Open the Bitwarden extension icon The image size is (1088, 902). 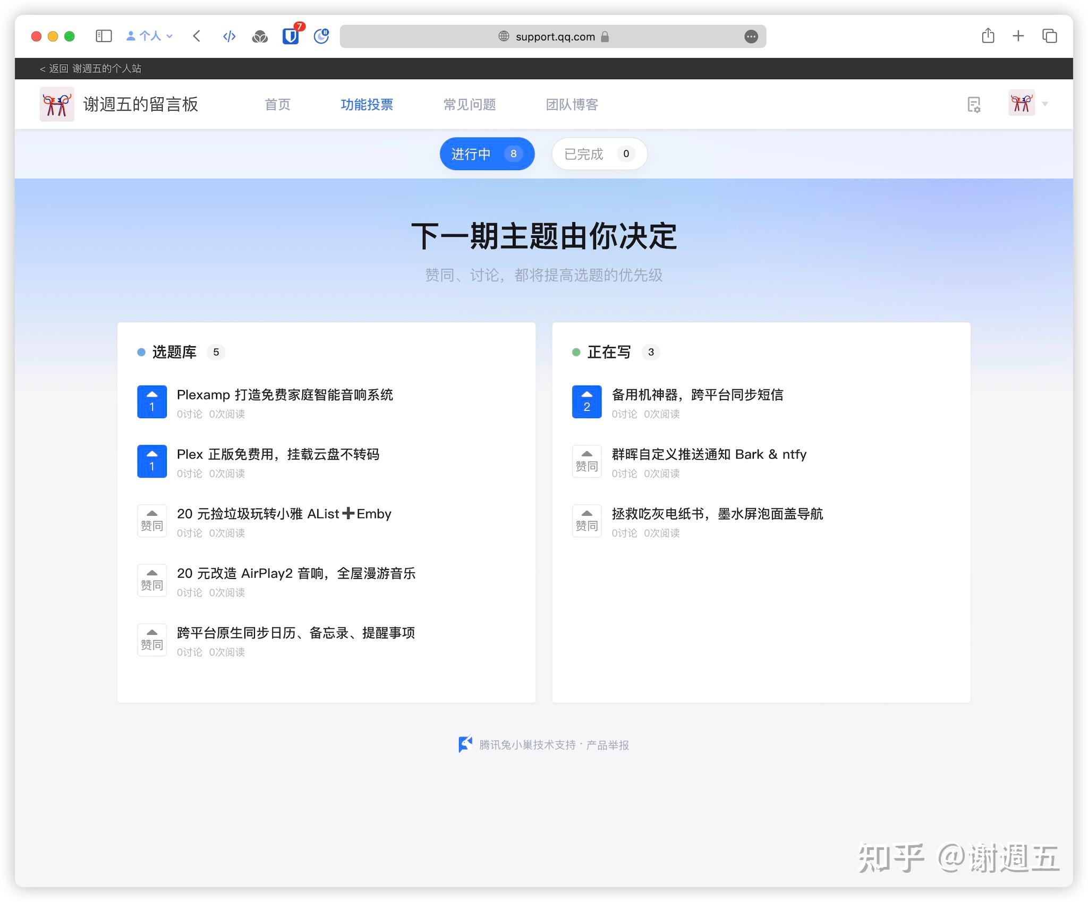291,36
